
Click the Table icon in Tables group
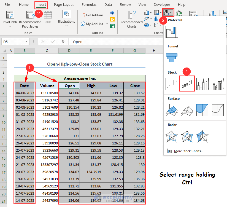[x=48, y=15]
